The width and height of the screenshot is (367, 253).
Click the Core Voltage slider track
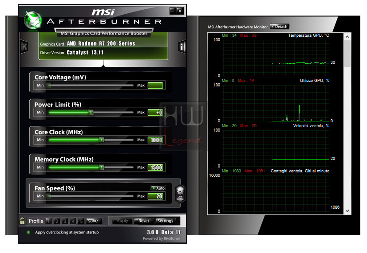[91, 85]
